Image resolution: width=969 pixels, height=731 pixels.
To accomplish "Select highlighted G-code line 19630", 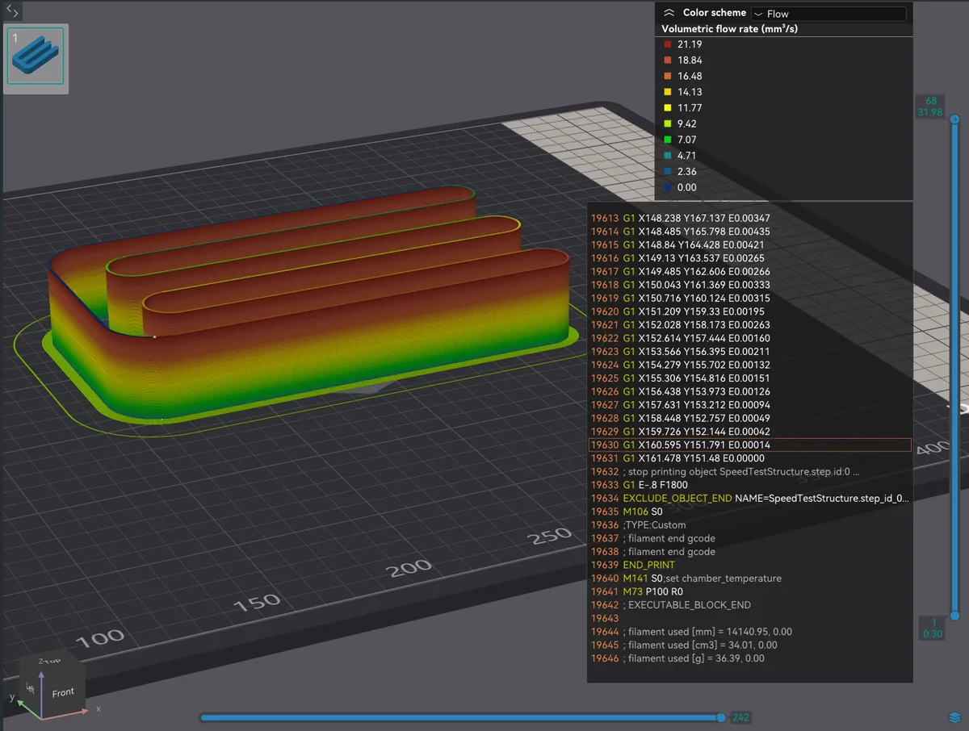I will 749,445.
